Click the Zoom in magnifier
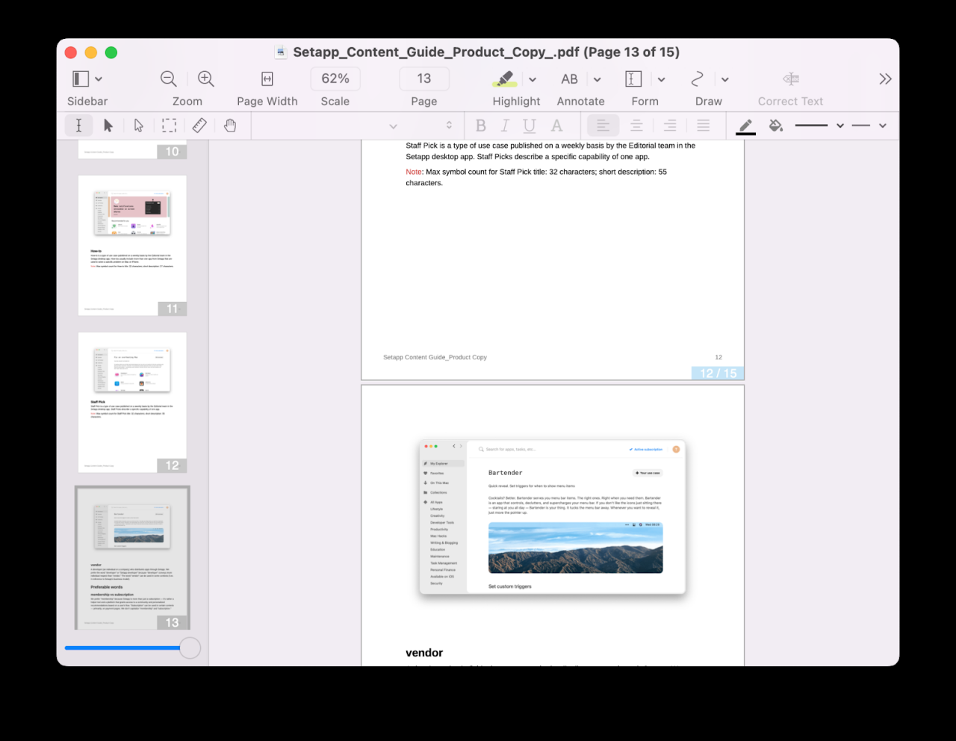The height and width of the screenshot is (741, 956). pyautogui.click(x=206, y=78)
